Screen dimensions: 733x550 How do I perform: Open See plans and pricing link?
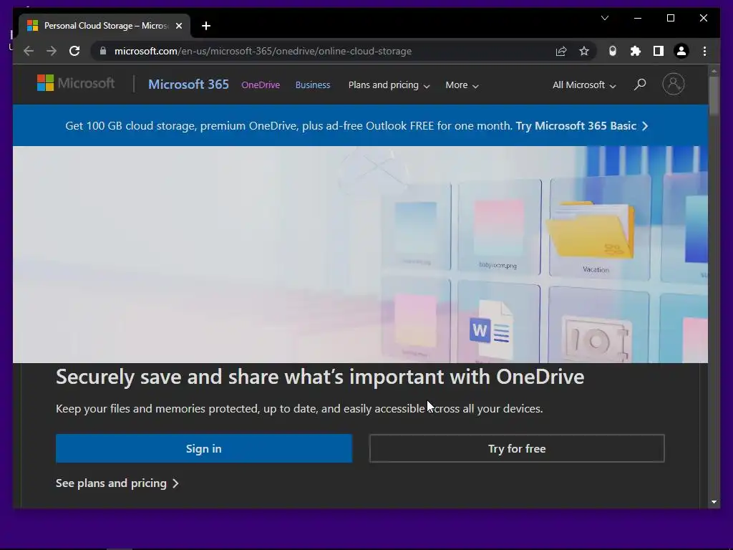pyautogui.click(x=117, y=483)
